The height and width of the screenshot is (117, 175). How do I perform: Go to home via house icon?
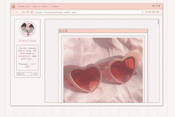click(31, 12)
